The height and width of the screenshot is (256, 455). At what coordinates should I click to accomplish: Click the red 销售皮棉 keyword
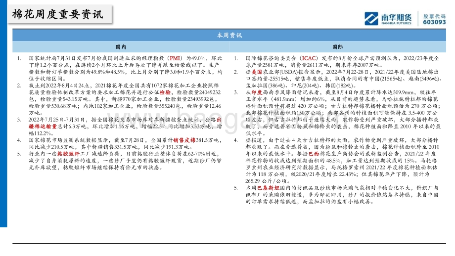click(x=184, y=140)
